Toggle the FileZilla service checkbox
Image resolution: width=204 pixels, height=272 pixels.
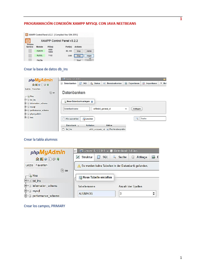(30, 60)
